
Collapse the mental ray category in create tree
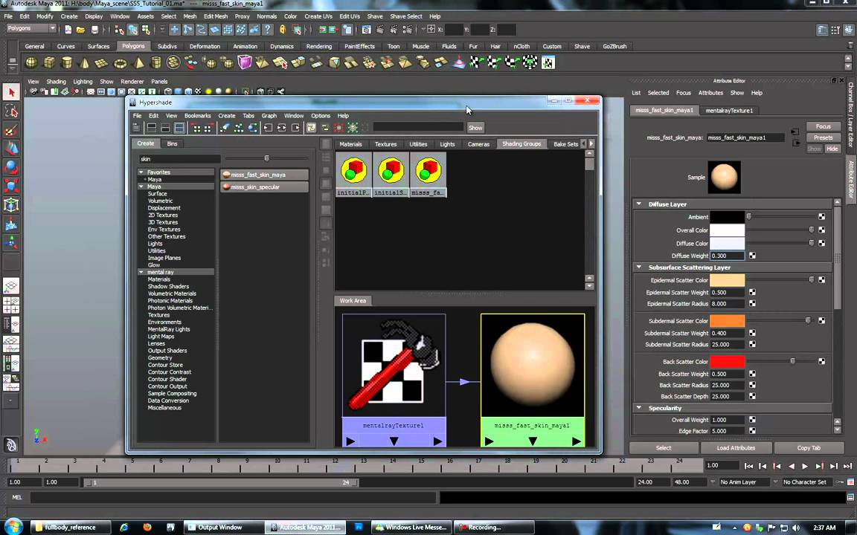[x=141, y=272]
